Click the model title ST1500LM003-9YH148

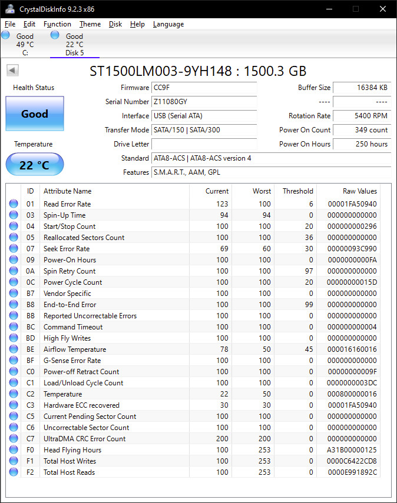pos(161,71)
